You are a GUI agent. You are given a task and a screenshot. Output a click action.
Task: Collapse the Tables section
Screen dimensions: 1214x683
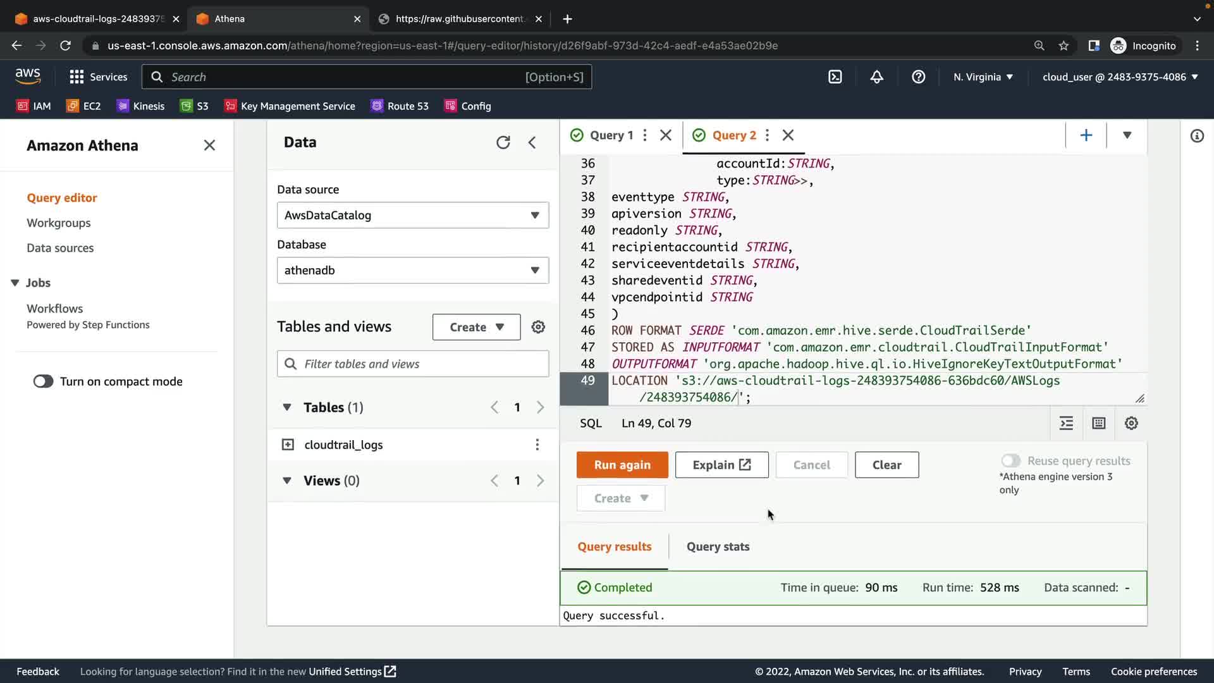tap(287, 407)
